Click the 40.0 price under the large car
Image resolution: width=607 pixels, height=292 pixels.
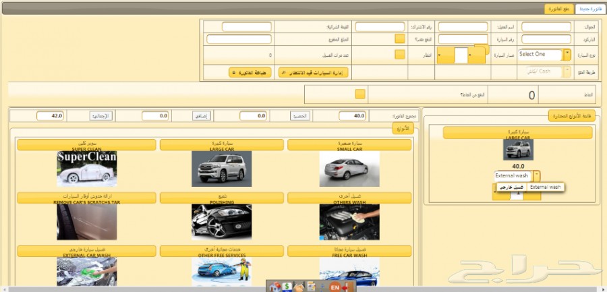click(x=518, y=166)
